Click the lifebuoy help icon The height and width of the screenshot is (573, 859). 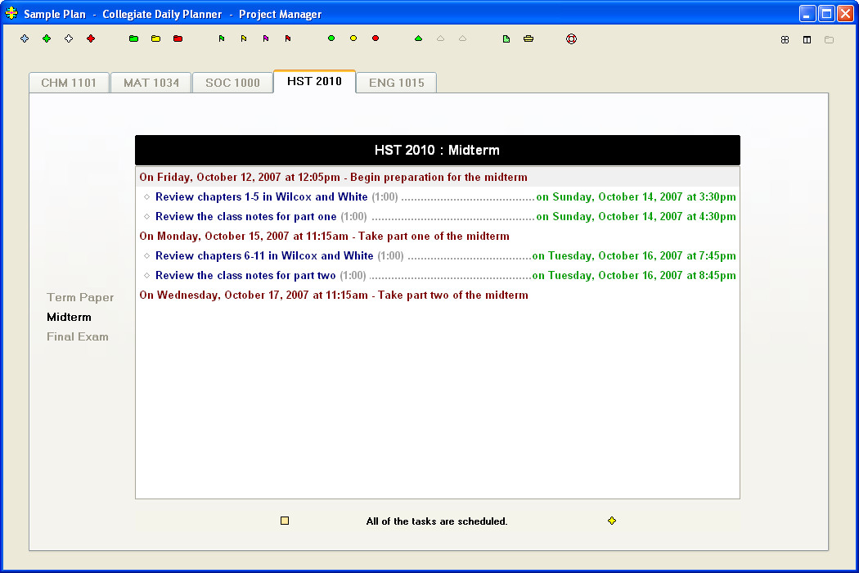(571, 39)
